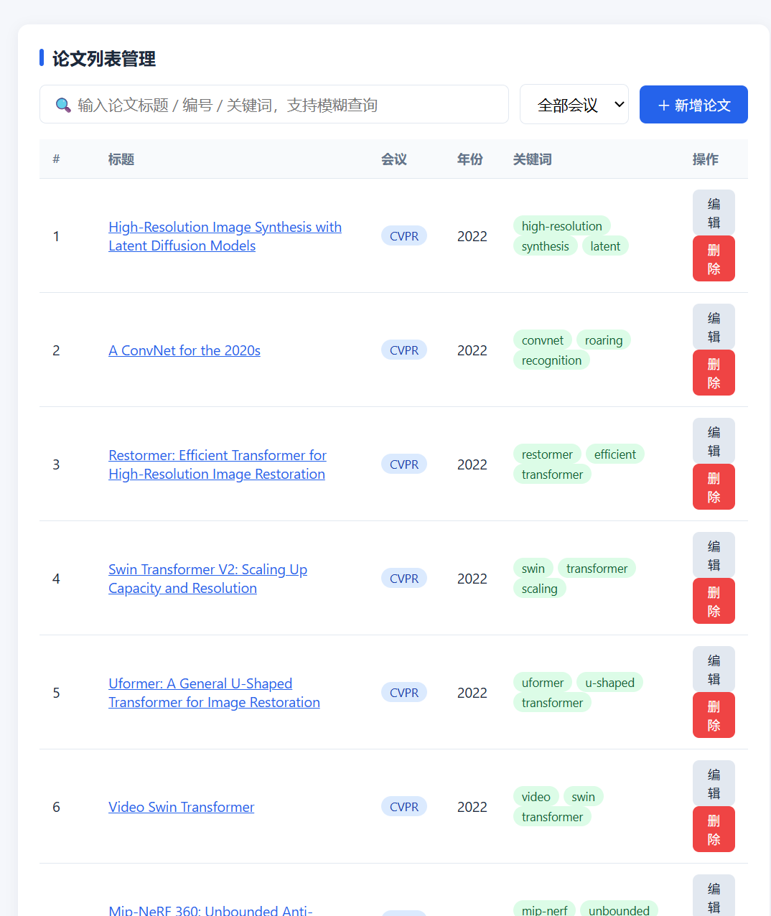Click the latent keyword tag
The width and height of the screenshot is (771, 916).
click(605, 246)
